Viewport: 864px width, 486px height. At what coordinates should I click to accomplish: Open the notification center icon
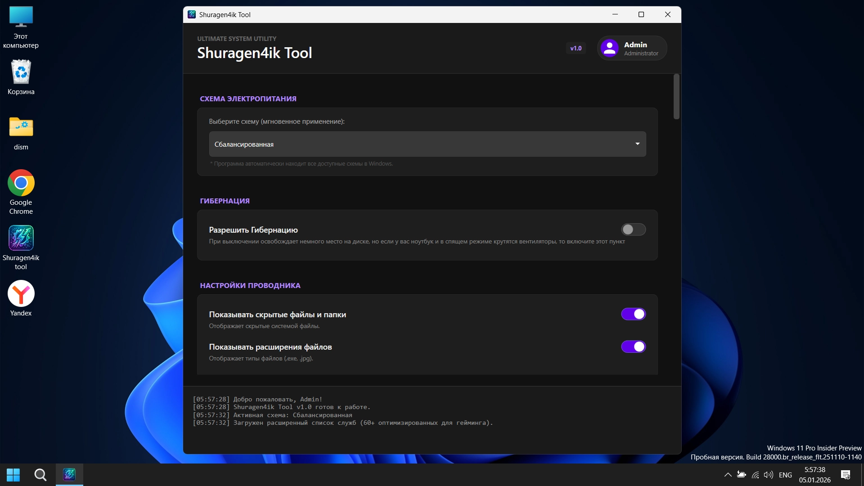(x=845, y=475)
